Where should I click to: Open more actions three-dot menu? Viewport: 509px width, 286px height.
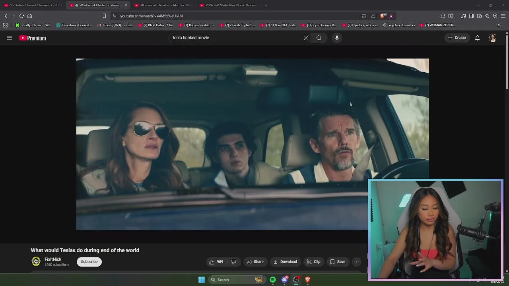(x=357, y=262)
